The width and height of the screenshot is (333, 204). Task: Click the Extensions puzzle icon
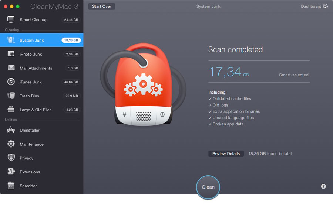pos(11,172)
